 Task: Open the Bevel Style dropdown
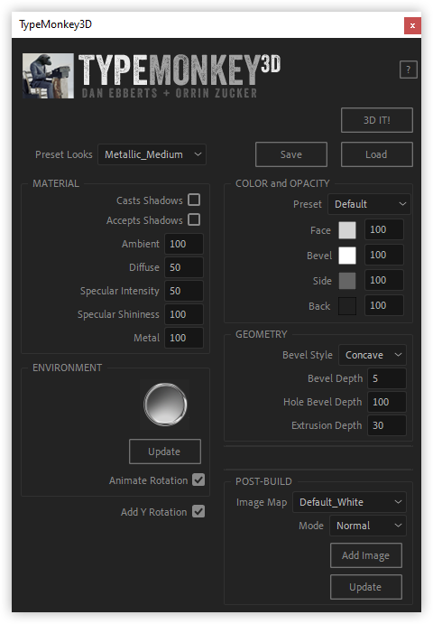pyautogui.click(x=373, y=355)
